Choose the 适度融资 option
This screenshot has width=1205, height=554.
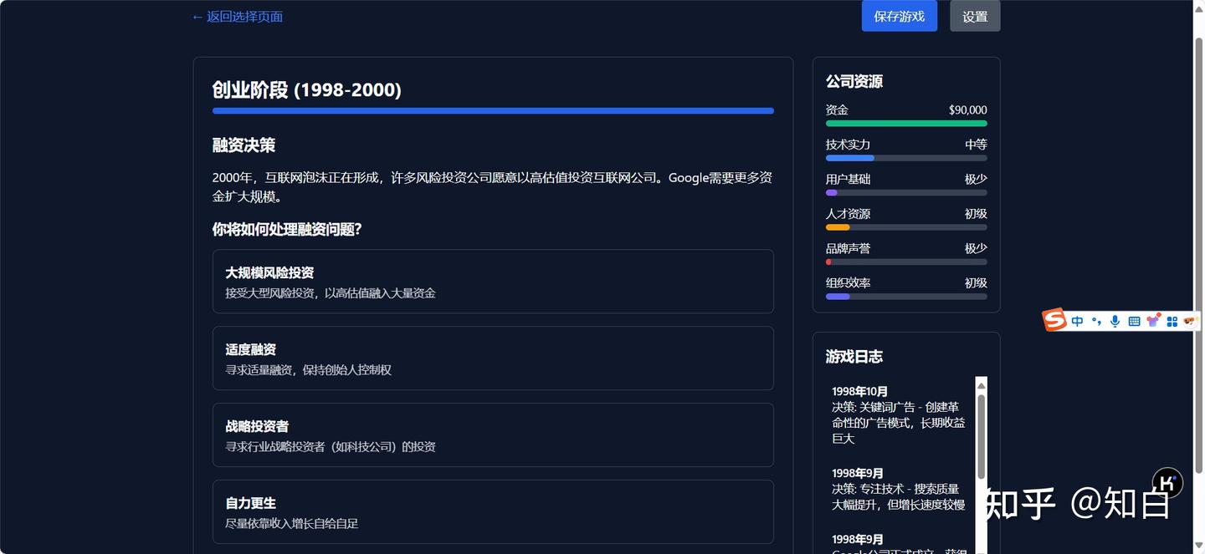[x=493, y=358]
